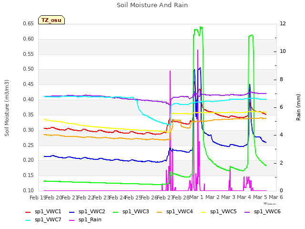Click the Rain (mm) axis label
Screen dimensions: 305x229
coord(298,107)
